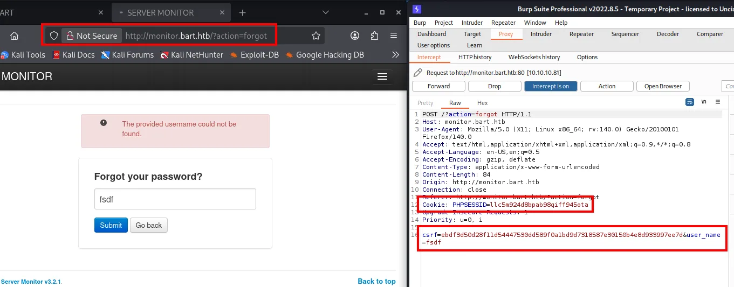Click the Burp Suite lightning logo icon
734x287 pixels.
point(417,9)
